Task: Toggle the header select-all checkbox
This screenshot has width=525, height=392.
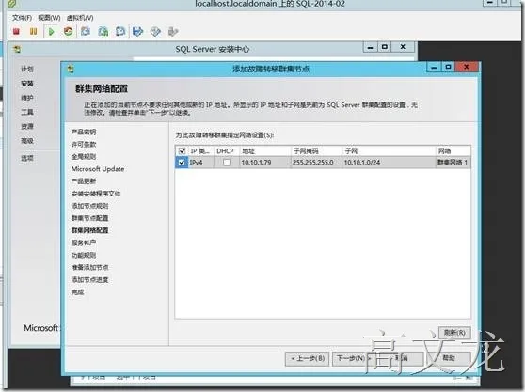Action: [x=182, y=151]
